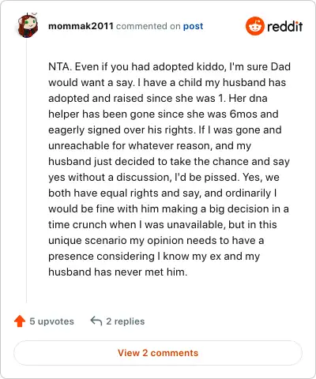Click the curved reply arrow icon
Viewport: 316px width, 379px height.
pyautogui.click(x=96, y=321)
